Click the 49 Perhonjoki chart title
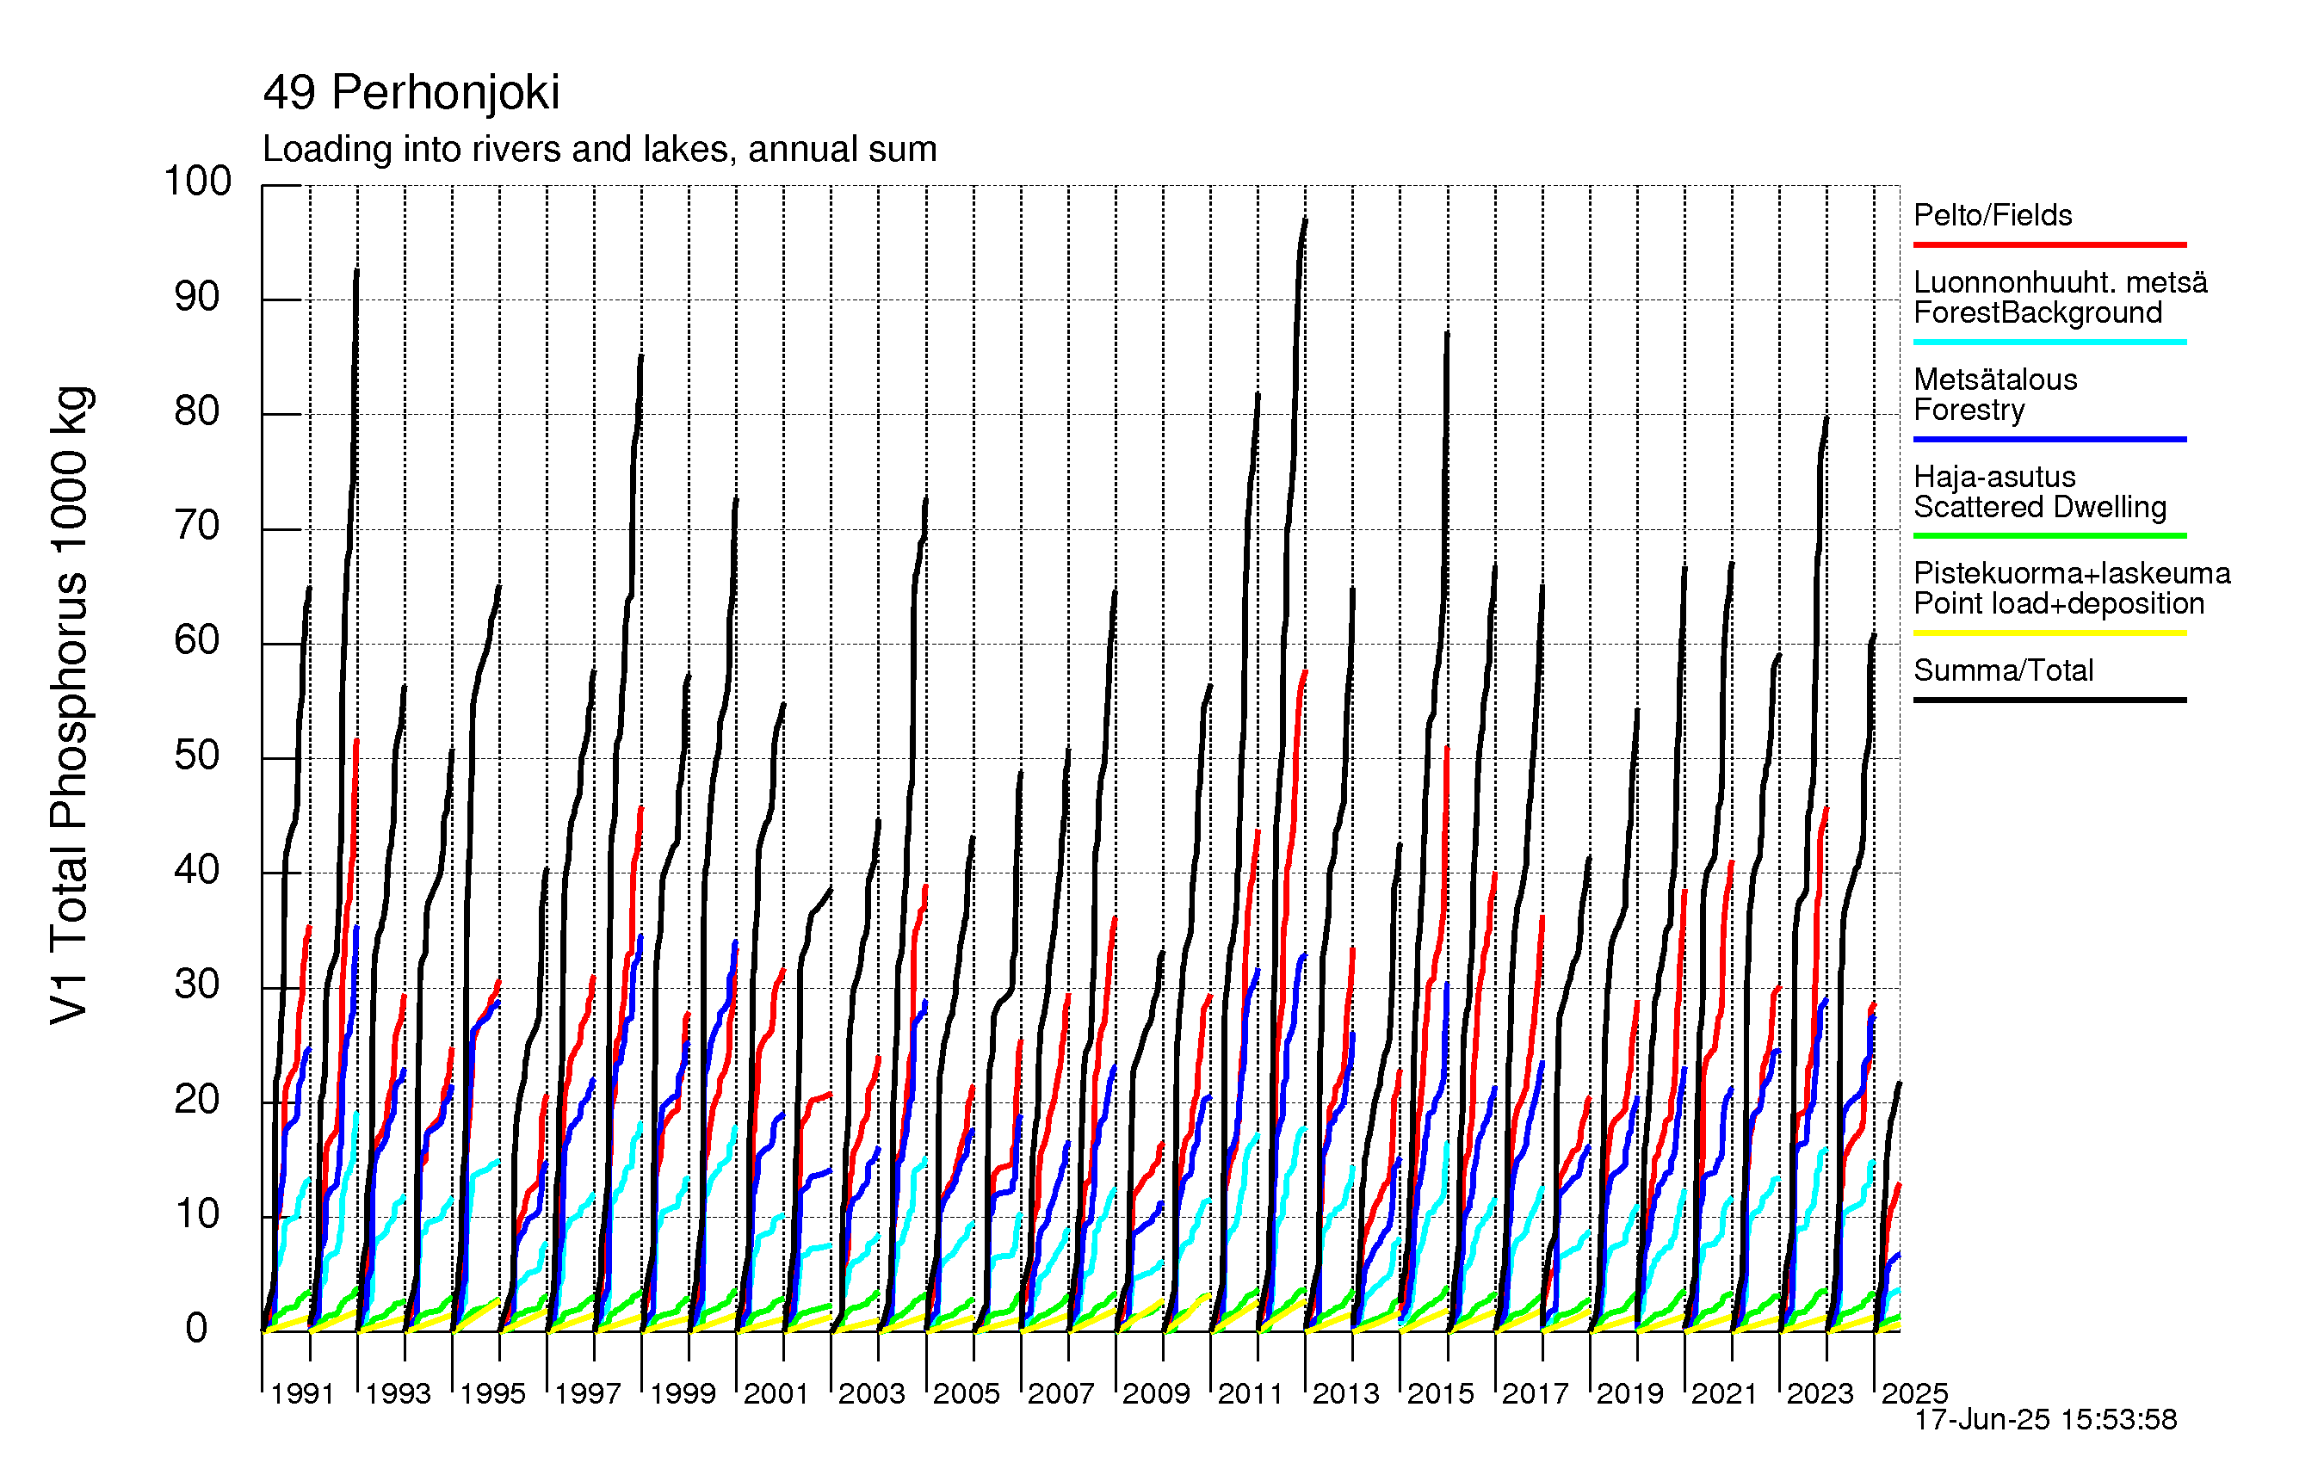This screenshot has width=2324, height=1463. coord(411,94)
